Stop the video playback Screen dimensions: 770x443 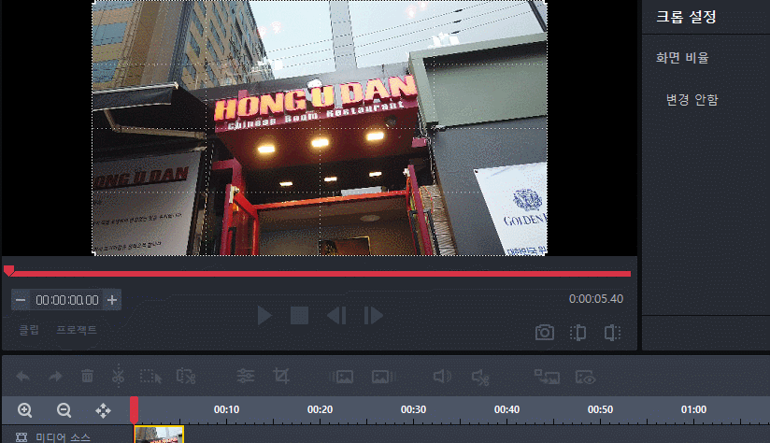(300, 315)
